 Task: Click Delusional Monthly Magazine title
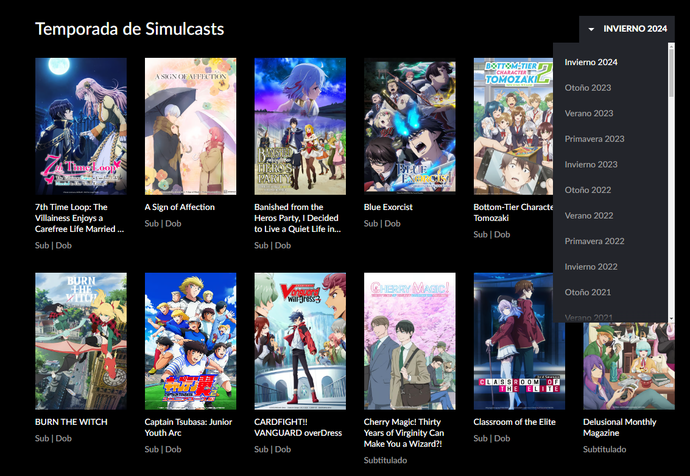(x=619, y=427)
